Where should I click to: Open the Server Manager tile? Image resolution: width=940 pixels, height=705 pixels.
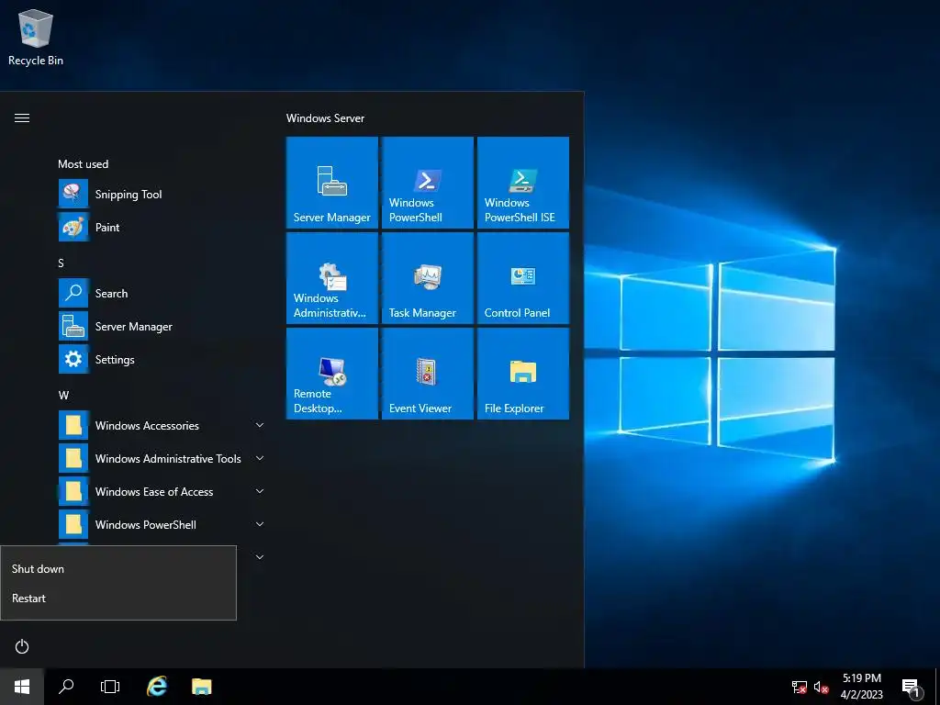[x=332, y=183]
